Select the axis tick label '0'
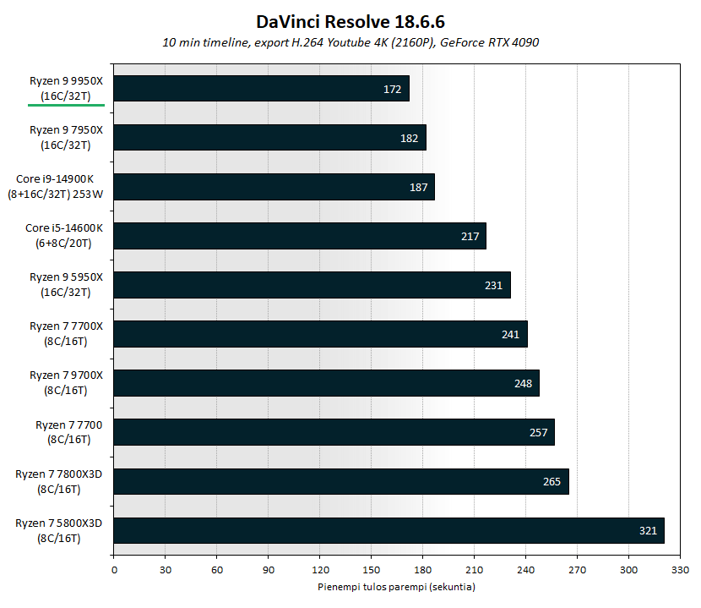This screenshot has height=608, width=701. pyautogui.click(x=114, y=570)
